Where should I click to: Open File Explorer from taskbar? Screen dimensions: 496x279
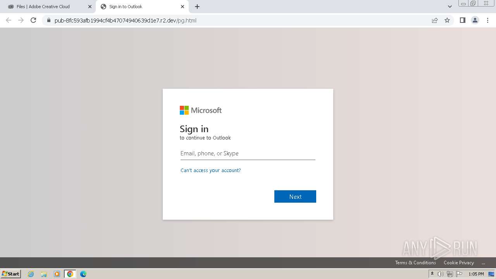click(44, 274)
